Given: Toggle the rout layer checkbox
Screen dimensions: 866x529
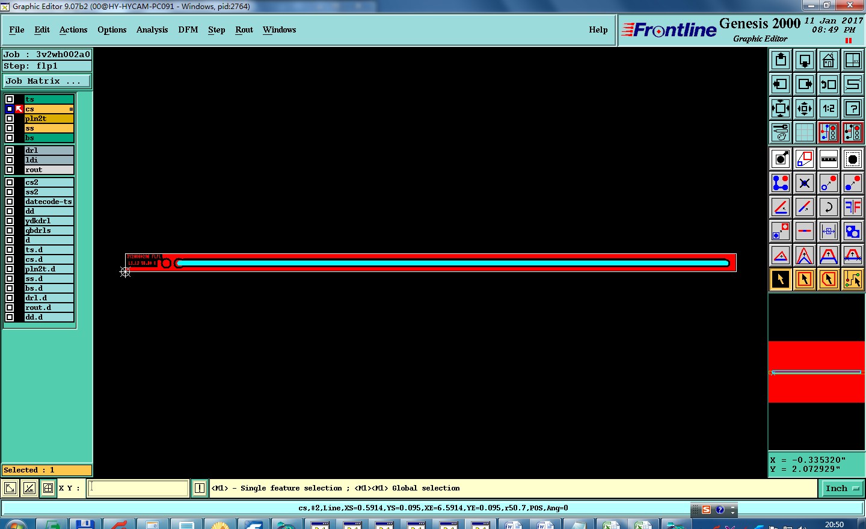Looking at the screenshot, I should tap(10, 170).
